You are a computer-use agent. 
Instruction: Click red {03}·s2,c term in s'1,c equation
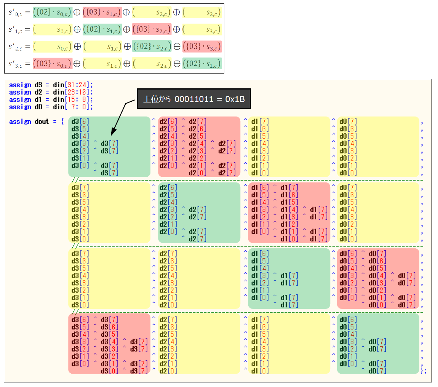point(152,29)
